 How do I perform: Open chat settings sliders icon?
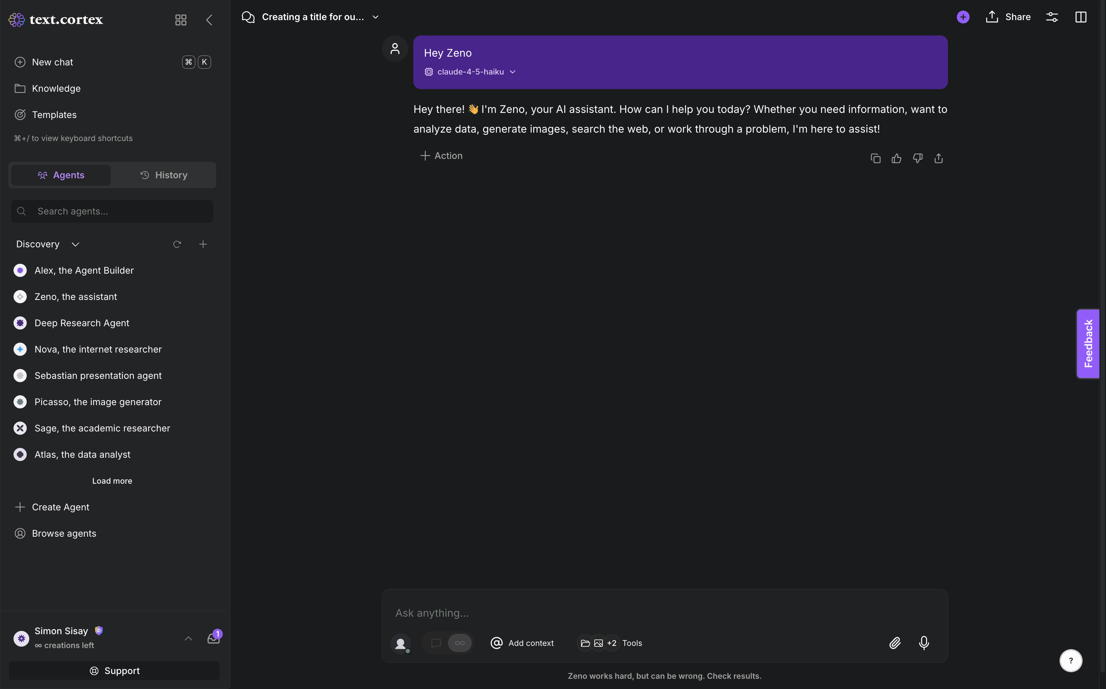point(1052,17)
